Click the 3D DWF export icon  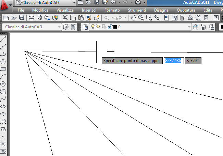55,18
